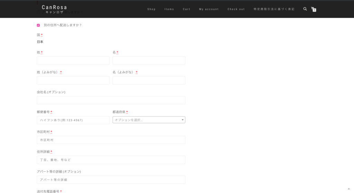354x193 pixels.
Task: Uncheck 別の住所へ配送しますか checkbox
Action: coord(38,25)
